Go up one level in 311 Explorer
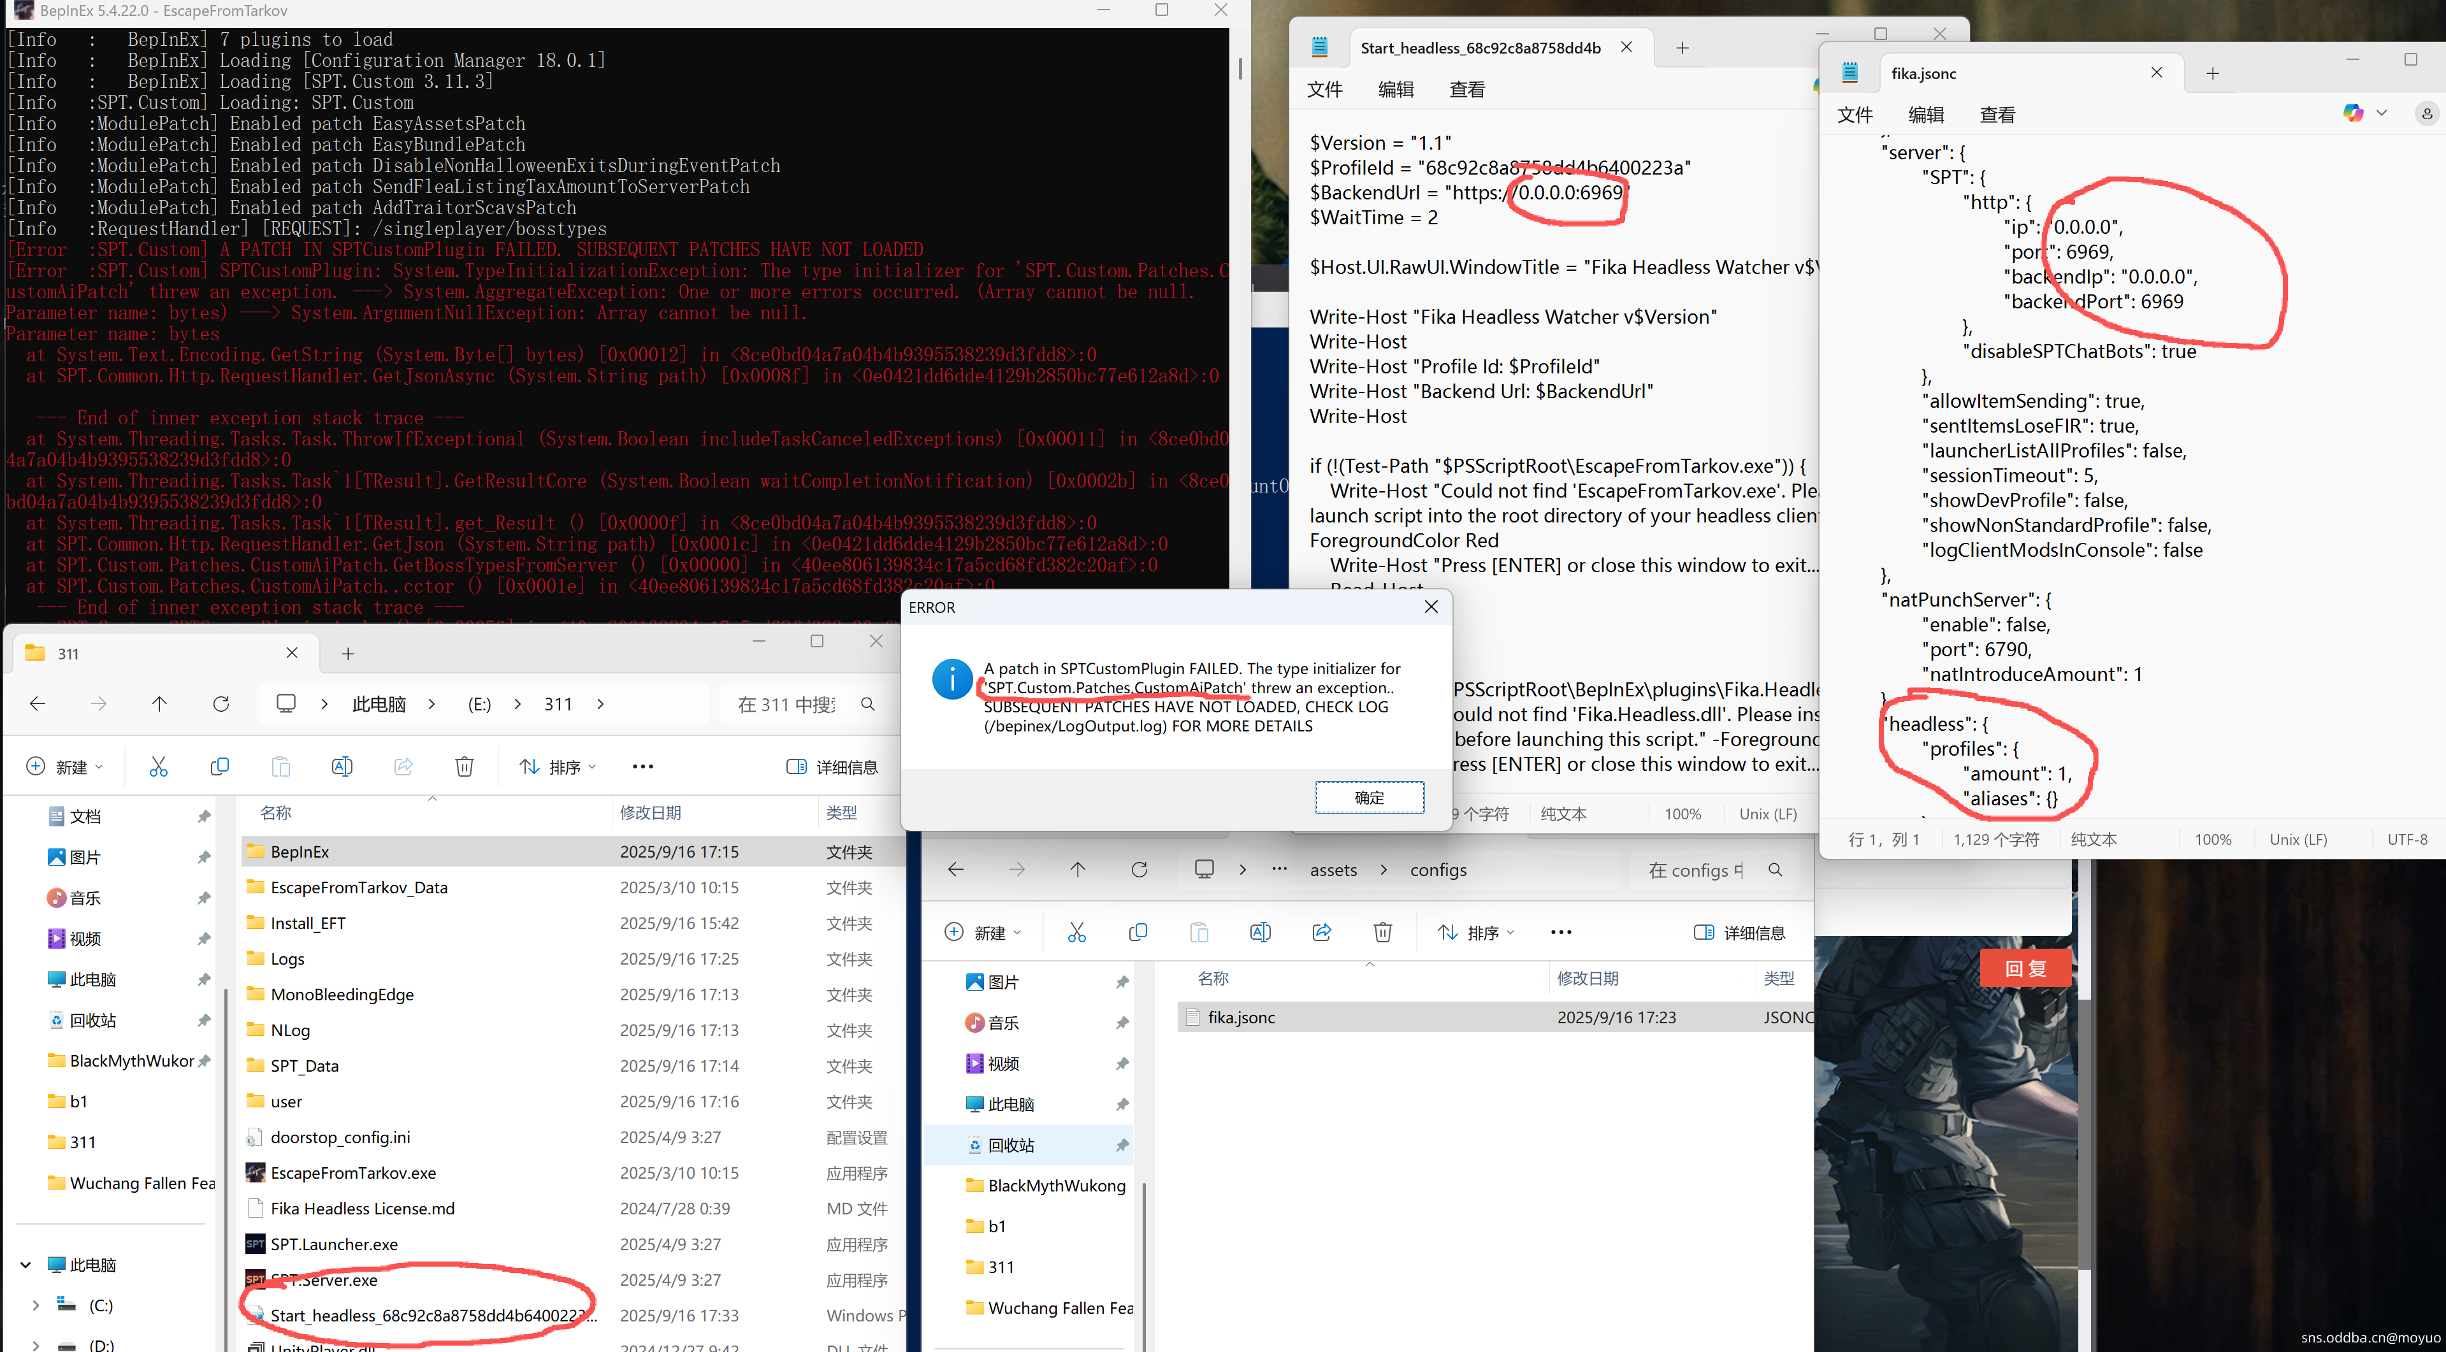Image resolution: width=2446 pixels, height=1352 pixels. [x=159, y=703]
